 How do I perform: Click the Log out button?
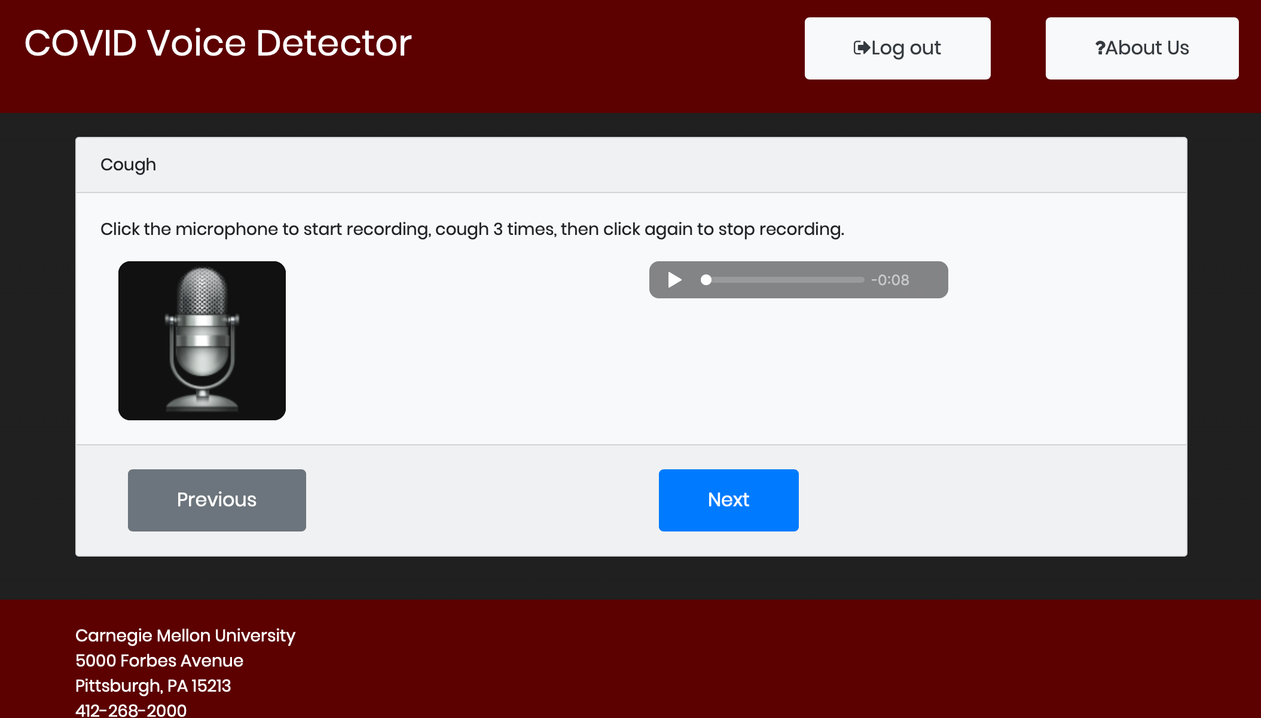pos(897,48)
